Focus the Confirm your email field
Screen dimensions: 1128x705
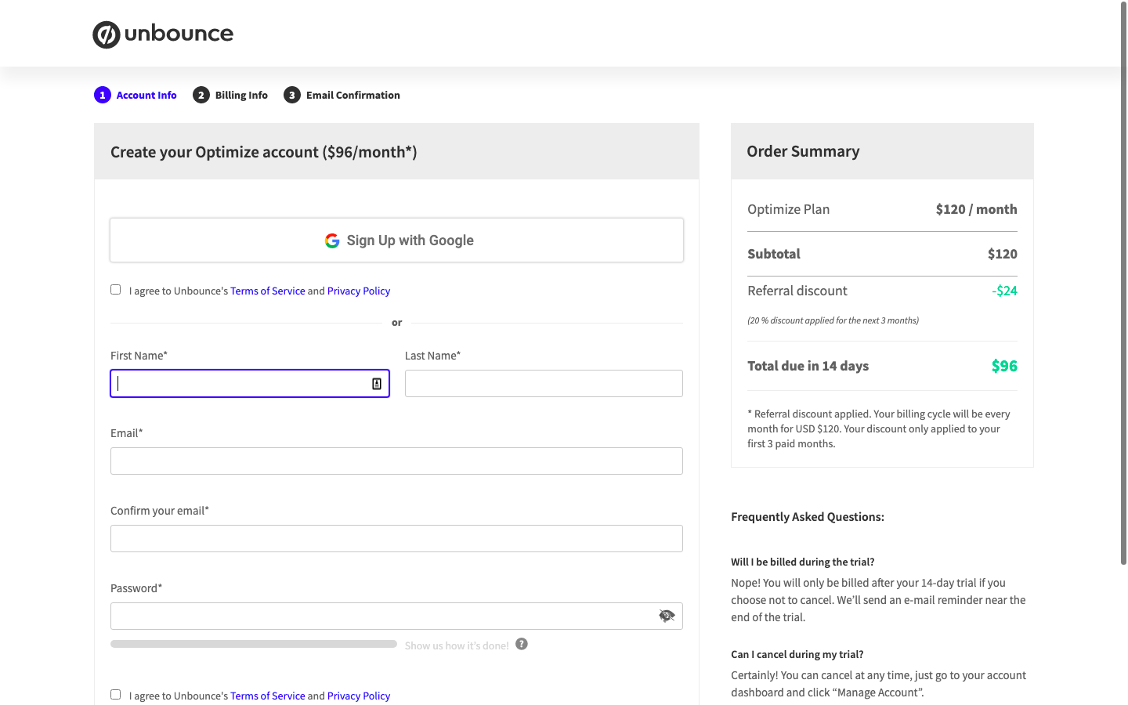[396, 539]
